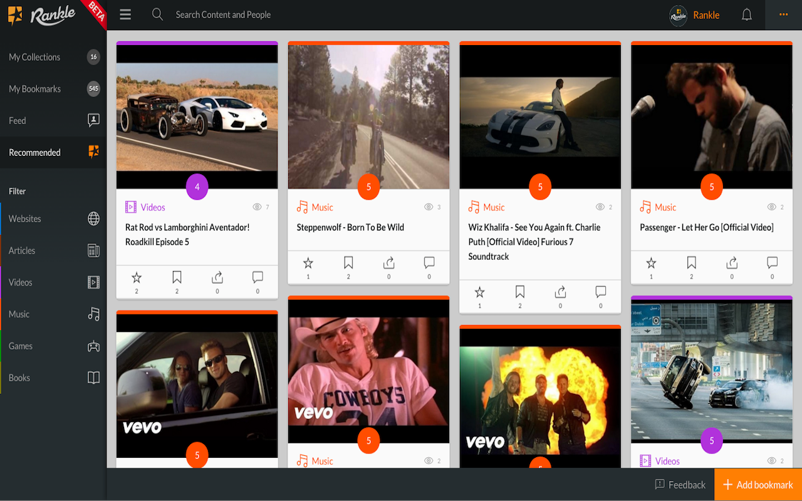Screen dimensions: 802x501
Task: Open the Rat Rod and Lamborghini thumbnail
Action: [x=197, y=117]
